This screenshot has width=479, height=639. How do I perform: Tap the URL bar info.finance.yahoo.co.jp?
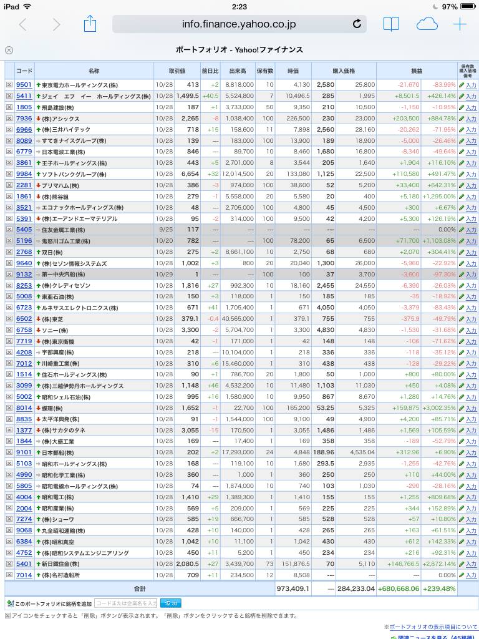tap(239, 24)
